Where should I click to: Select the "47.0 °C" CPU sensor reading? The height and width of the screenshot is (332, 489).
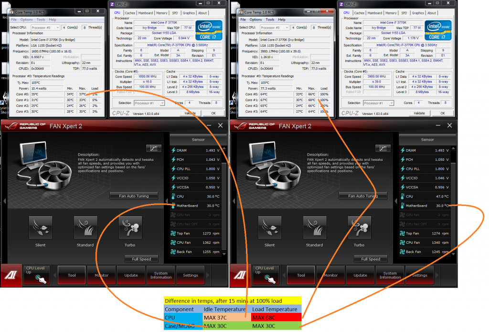tap(442, 196)
